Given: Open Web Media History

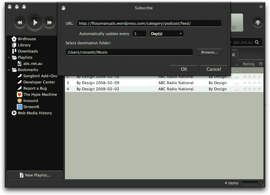Looking at the screenshot, I should point(35,113).
